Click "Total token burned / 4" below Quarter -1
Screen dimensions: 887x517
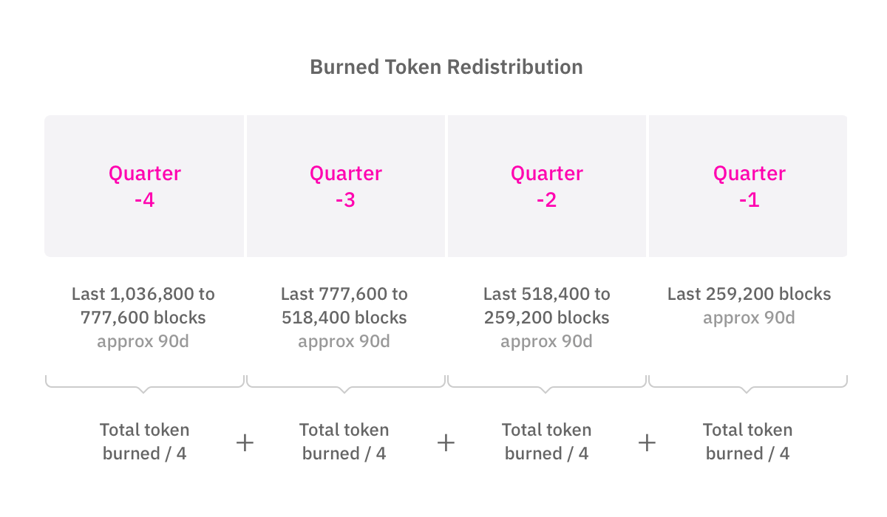coord(747,442)
